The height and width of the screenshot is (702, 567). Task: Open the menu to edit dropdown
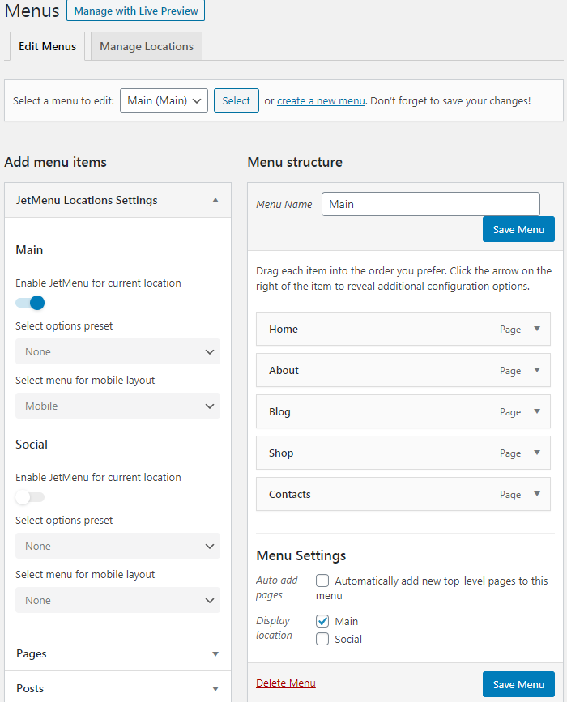click(164, 100)
